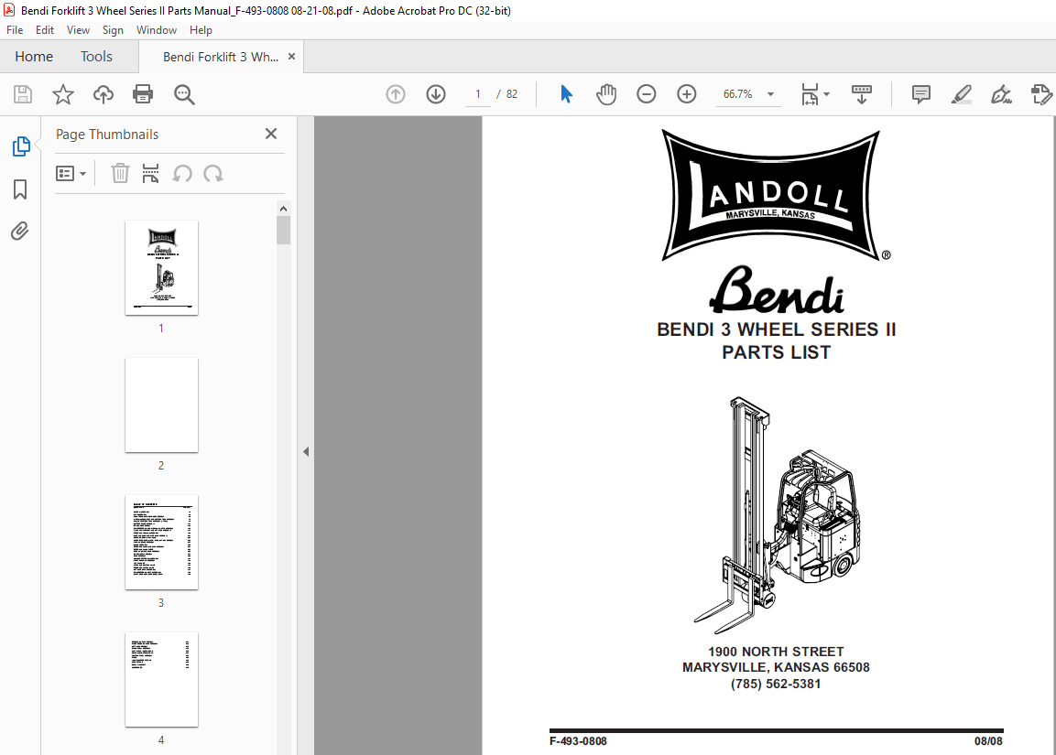Open Page Thumbnails sidebar icon
Viewport: 1056px width, 755px height.
click(21, 146)
